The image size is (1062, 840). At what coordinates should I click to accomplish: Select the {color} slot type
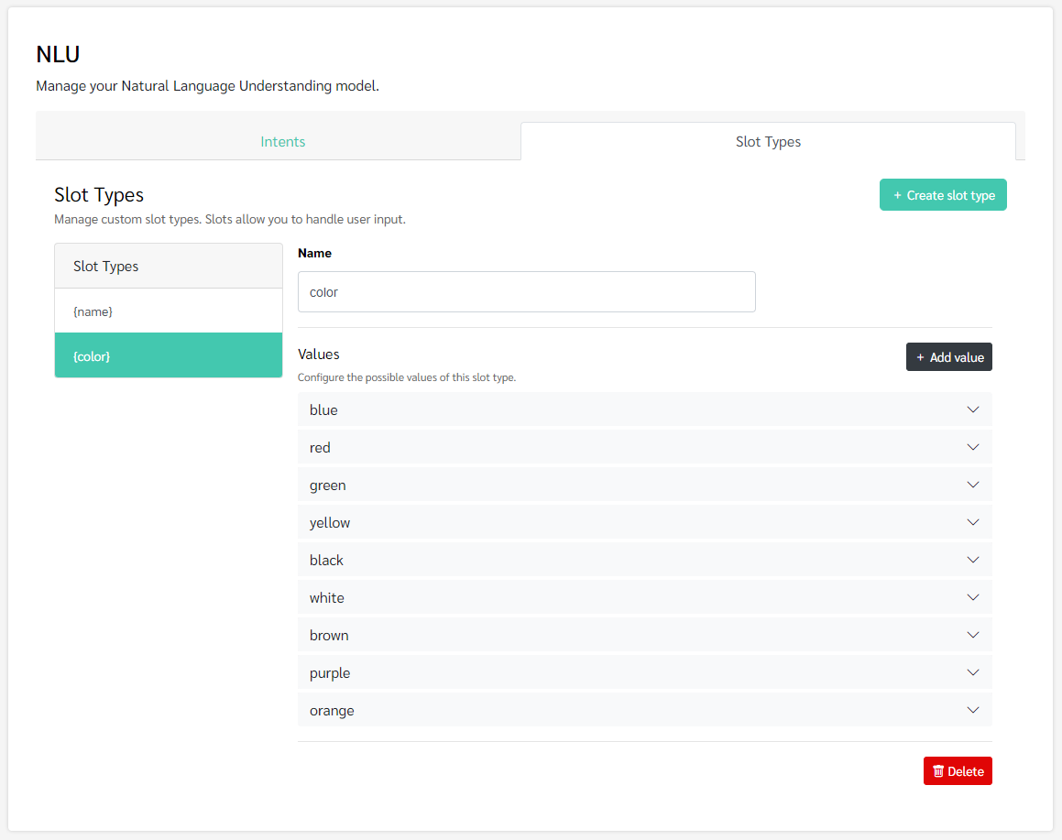coord(169,355)
